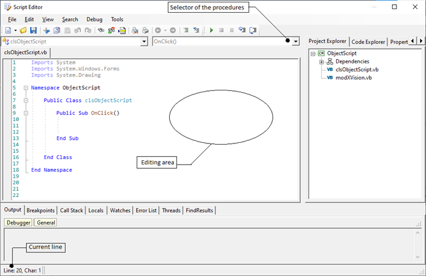Select clsObjectScript.vb in the project tree
The width and height of the screenshot is (426, 276).
[x=357, y=69]
